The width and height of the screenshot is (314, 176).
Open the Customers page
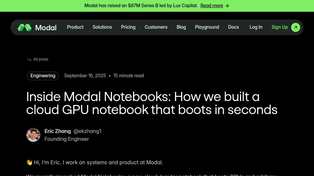pos(156,27)
